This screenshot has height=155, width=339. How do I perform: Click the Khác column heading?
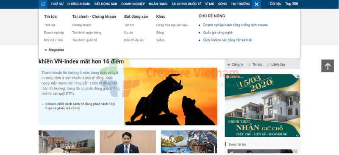point(161,17)
